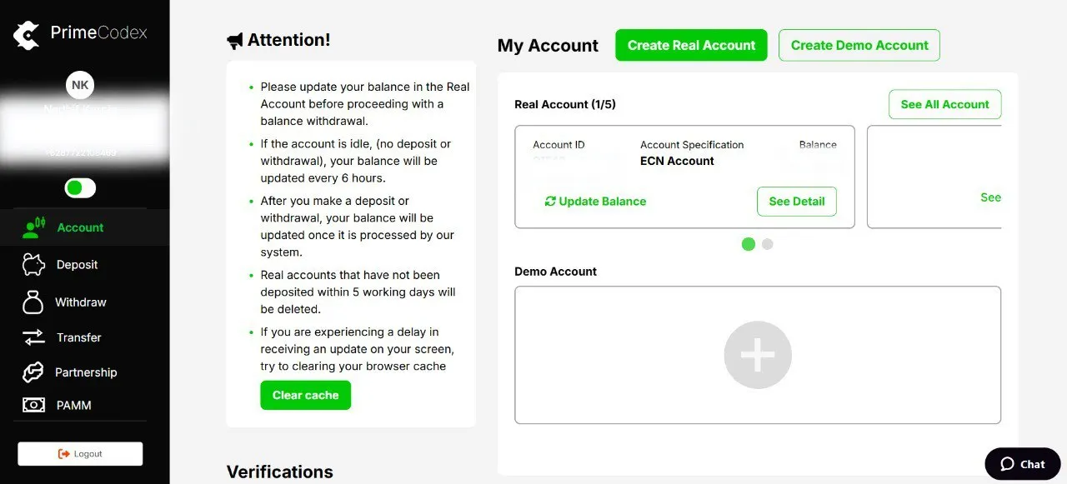Add demo account with plus circle
Screen dimensions: 1067x484
(x=758, y=355)
